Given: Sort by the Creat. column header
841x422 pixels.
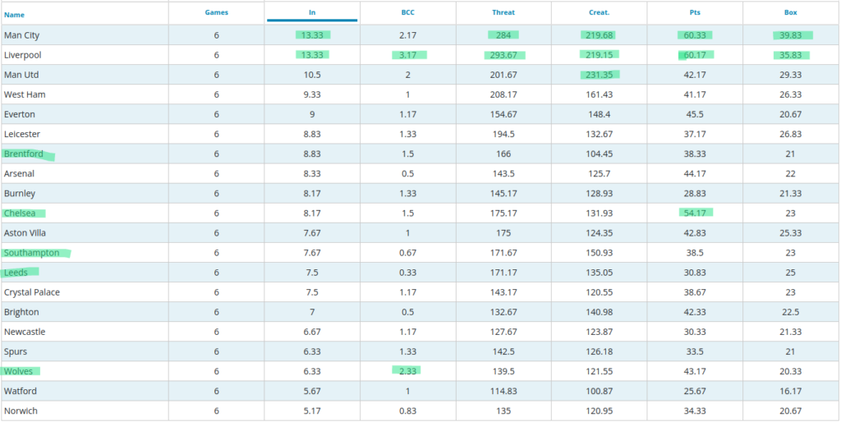Looking at the screenshot, I should [599, 12].
